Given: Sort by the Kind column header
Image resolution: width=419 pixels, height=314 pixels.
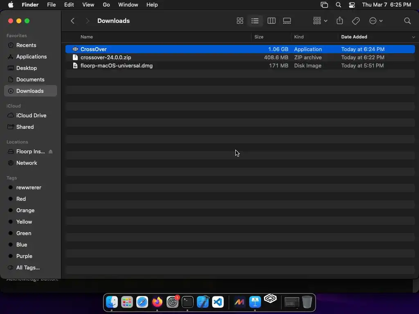Looking at the screenshot, I should [299, 37].
